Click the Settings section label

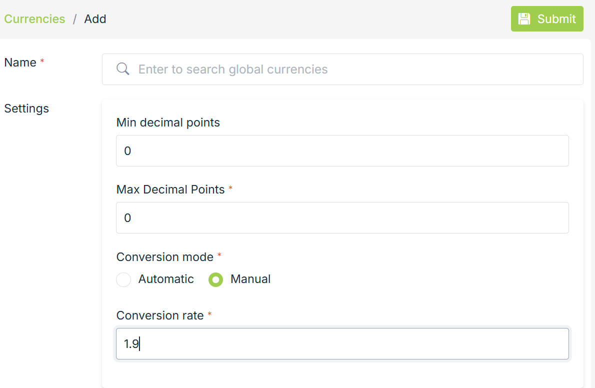click(x=26, y=108)
